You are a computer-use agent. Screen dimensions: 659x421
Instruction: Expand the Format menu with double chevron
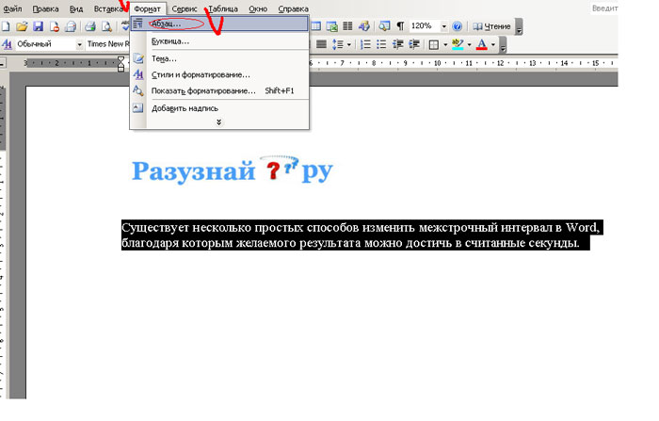pyautogui.click(x=218, y=122)
